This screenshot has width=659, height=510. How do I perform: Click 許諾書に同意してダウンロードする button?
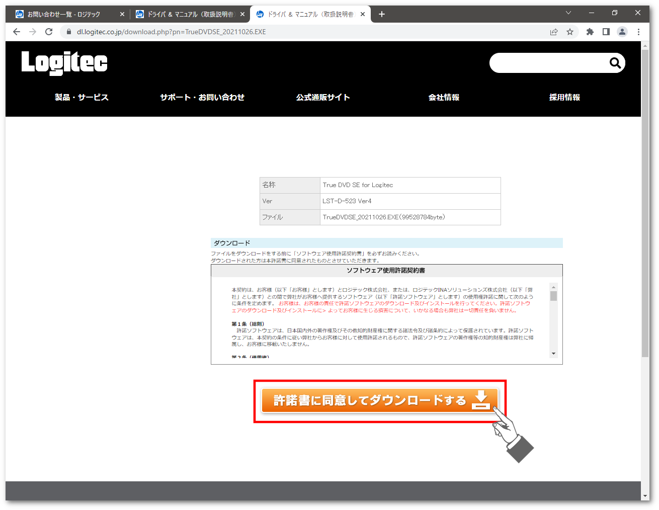click(x=380, y=401)
